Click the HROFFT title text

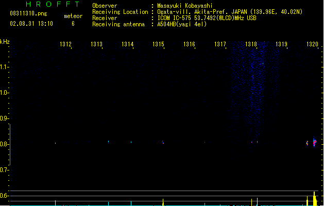pyautogui.click(x=53, y=4)
